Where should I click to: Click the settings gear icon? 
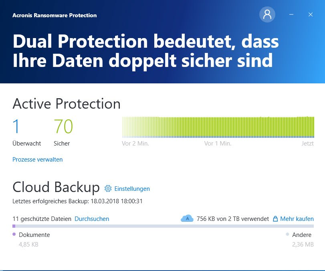(x=108, y=188)
